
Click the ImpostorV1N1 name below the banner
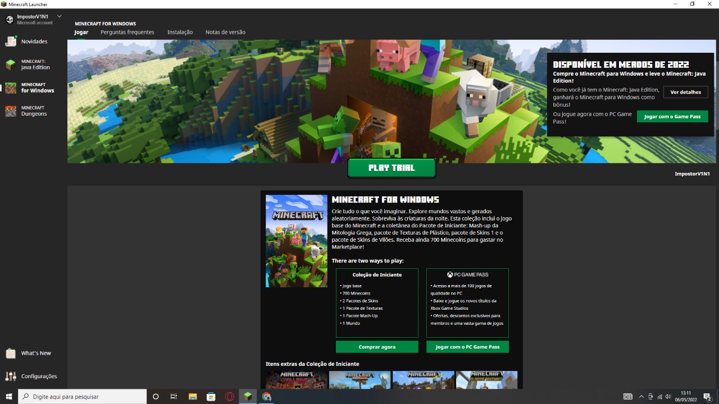692,174
